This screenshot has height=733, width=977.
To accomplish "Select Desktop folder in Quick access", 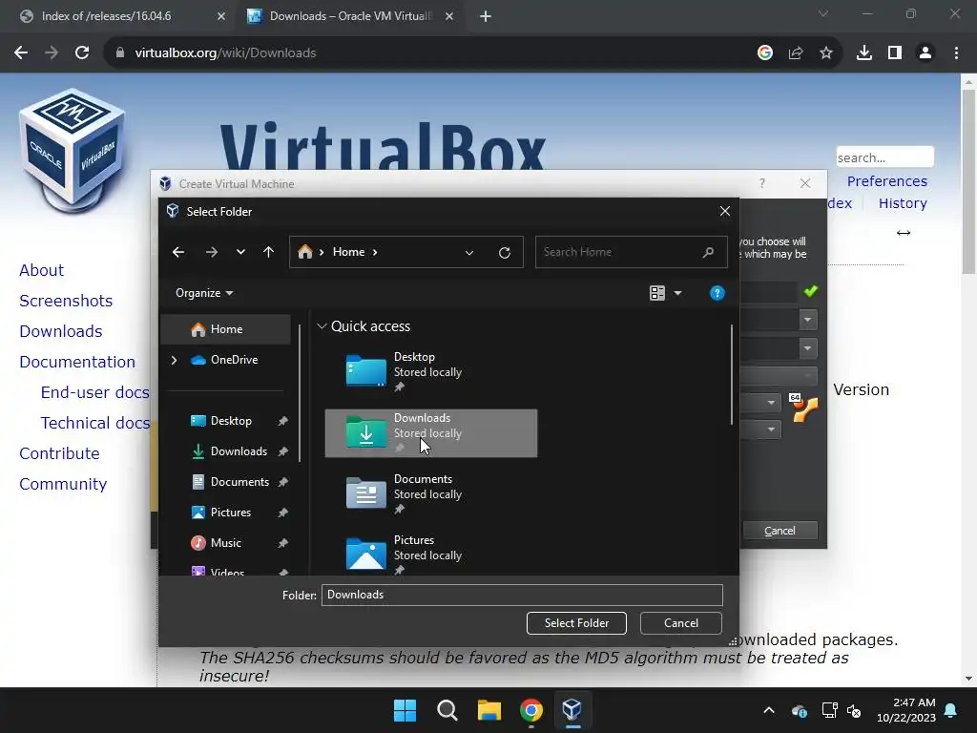I will pyautogui.click(x=430, y=372).
